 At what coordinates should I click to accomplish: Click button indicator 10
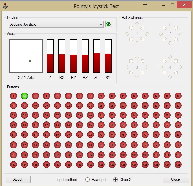(x=112, y=96)
